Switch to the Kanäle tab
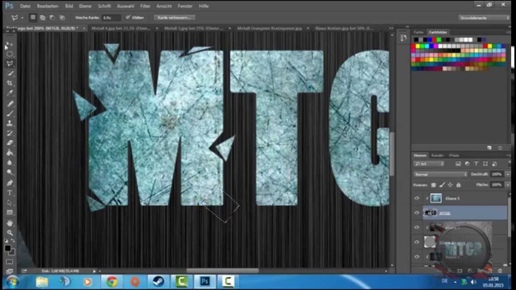This screenshot has width=516, height=290. tap(437, 155)
